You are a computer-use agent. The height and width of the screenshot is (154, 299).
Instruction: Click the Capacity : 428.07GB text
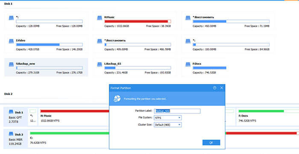(x=28, y=49)
